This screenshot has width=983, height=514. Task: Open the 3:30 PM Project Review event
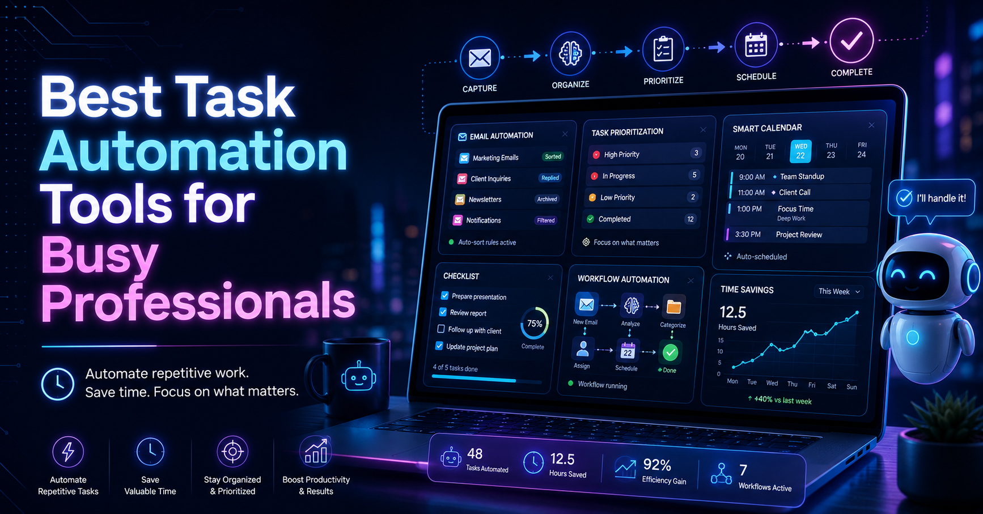click(x=797, y=234)
